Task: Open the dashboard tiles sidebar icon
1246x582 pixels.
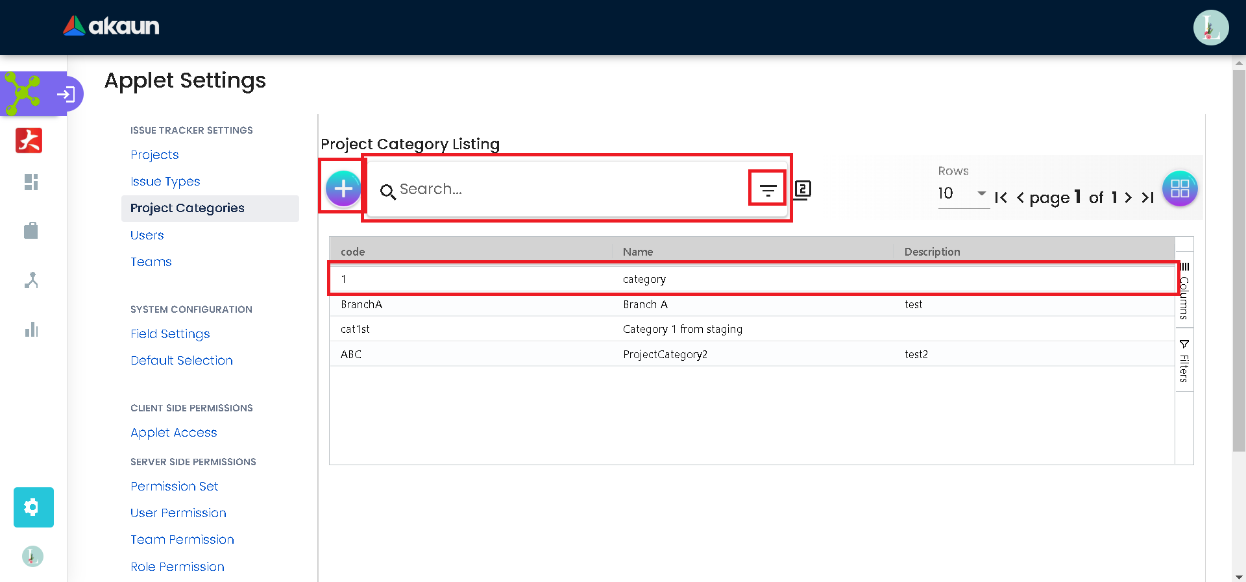Action: 31,182
